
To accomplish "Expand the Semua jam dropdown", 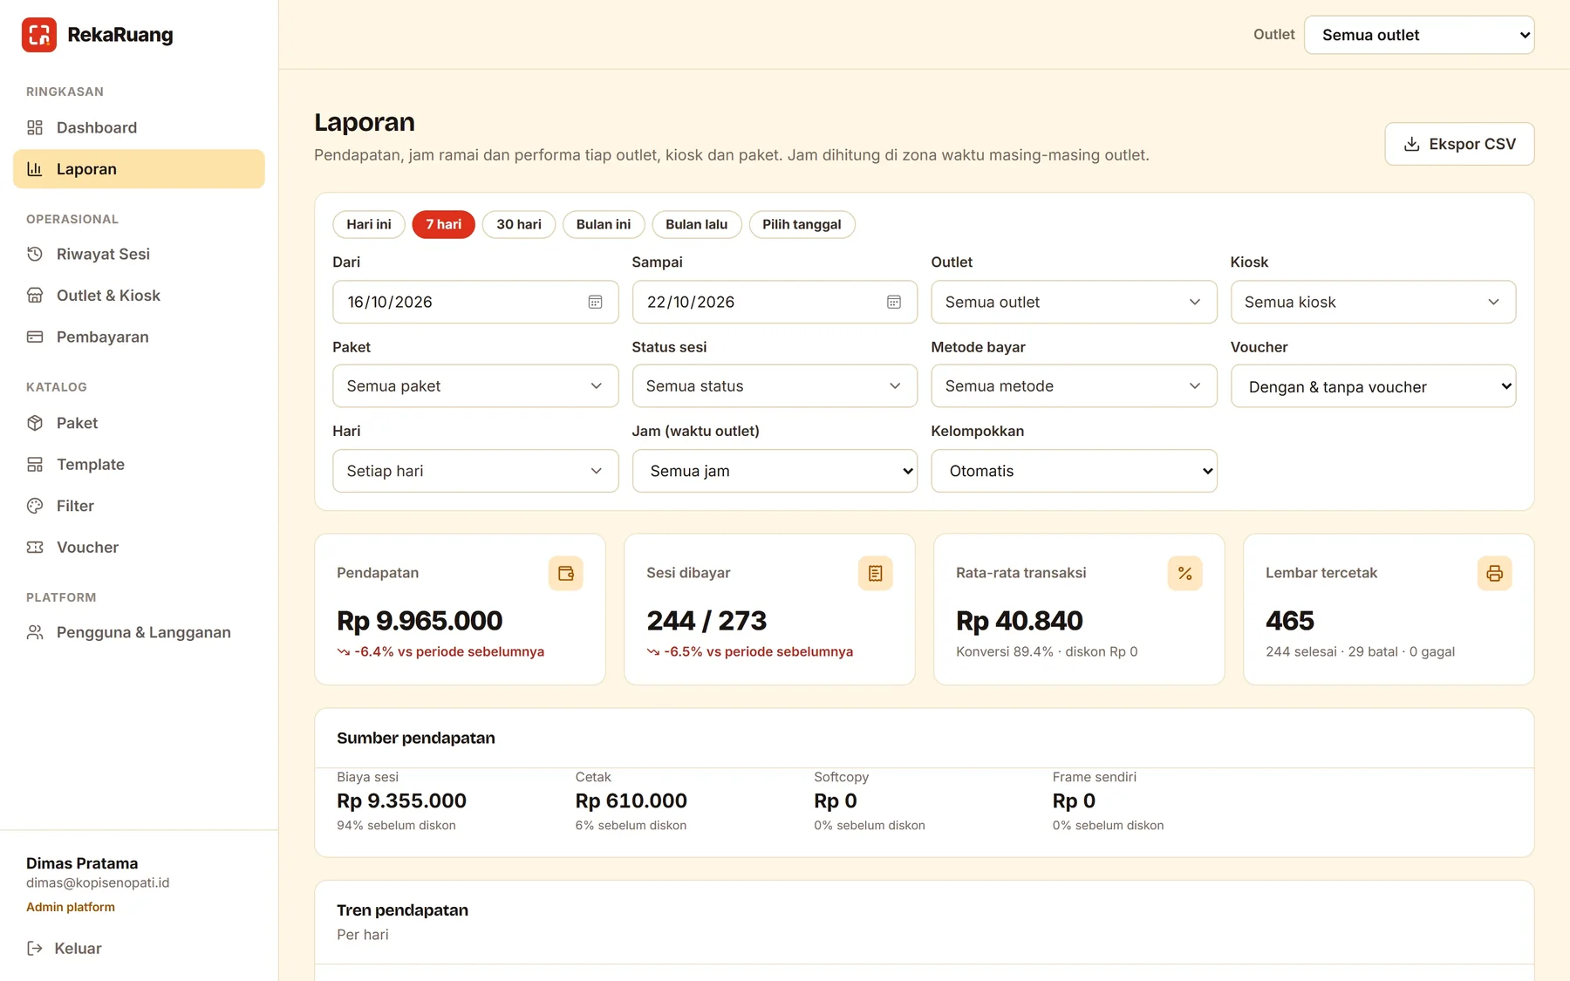I will (x=775, y=471).
